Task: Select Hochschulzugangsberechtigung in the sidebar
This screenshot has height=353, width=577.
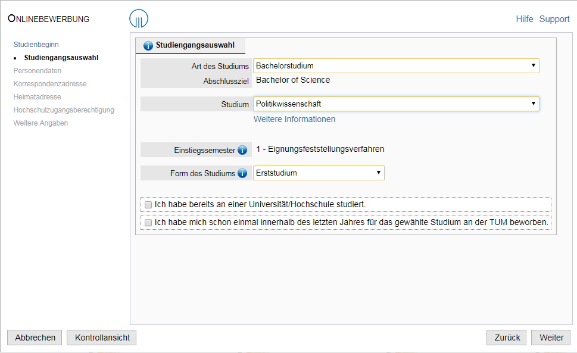Action: (64, 110)
